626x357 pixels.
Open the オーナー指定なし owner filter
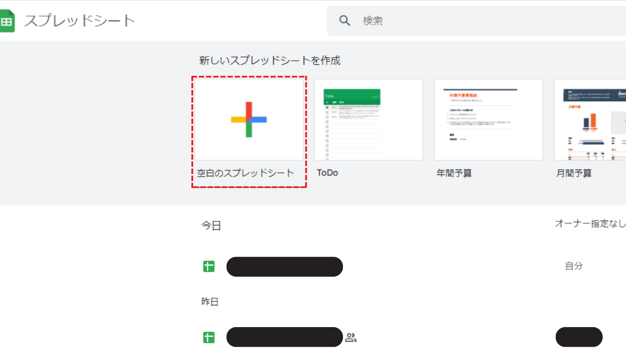tap(590, 224)
